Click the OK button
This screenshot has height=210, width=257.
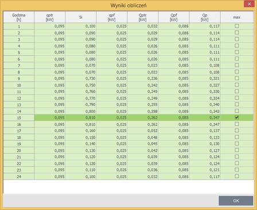pyautogui.click(x=236, y=201)
